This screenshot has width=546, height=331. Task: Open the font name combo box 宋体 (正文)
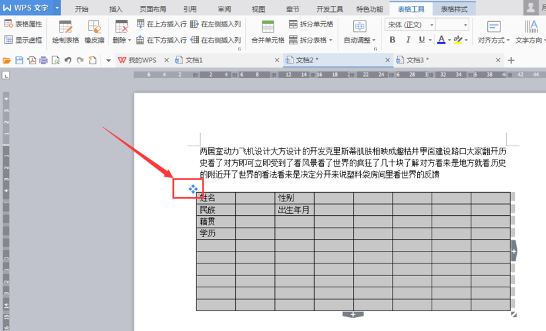coord(410,24)
